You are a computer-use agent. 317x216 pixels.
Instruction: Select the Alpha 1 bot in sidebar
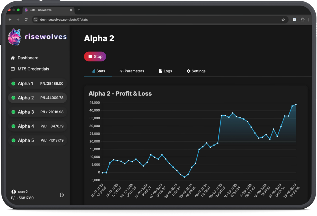coord(38,83)
